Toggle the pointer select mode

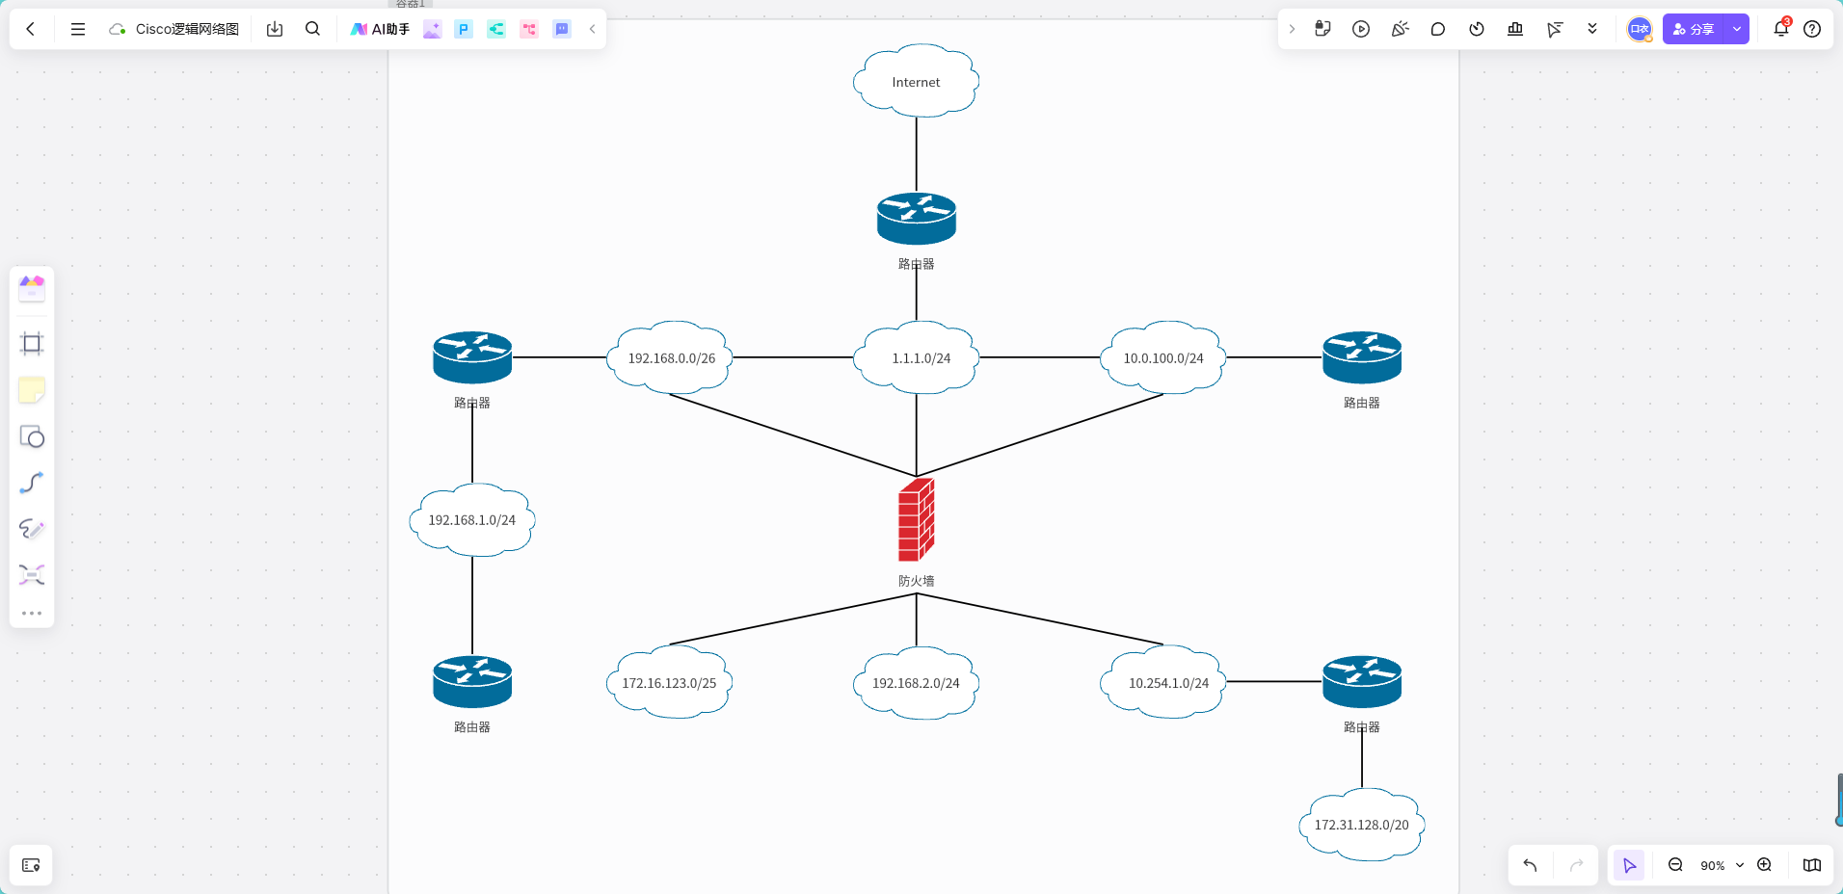pyautogui.click(x=1629, y=865)
